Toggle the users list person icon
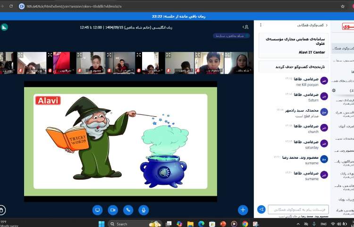The height and width of the screenshot is (227, 354). click(x=245, y=27)
